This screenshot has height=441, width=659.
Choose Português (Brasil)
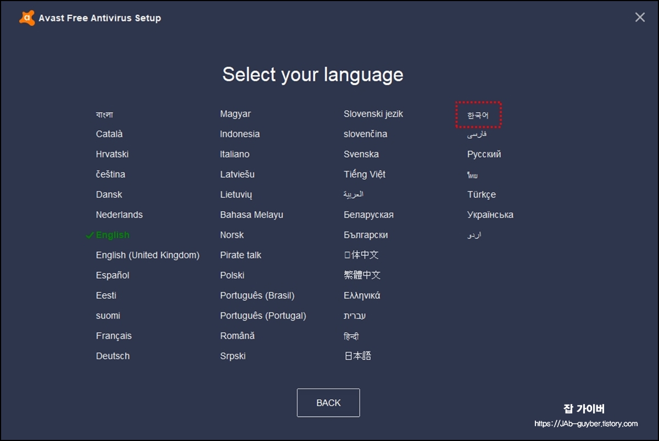tap(257, 296)
